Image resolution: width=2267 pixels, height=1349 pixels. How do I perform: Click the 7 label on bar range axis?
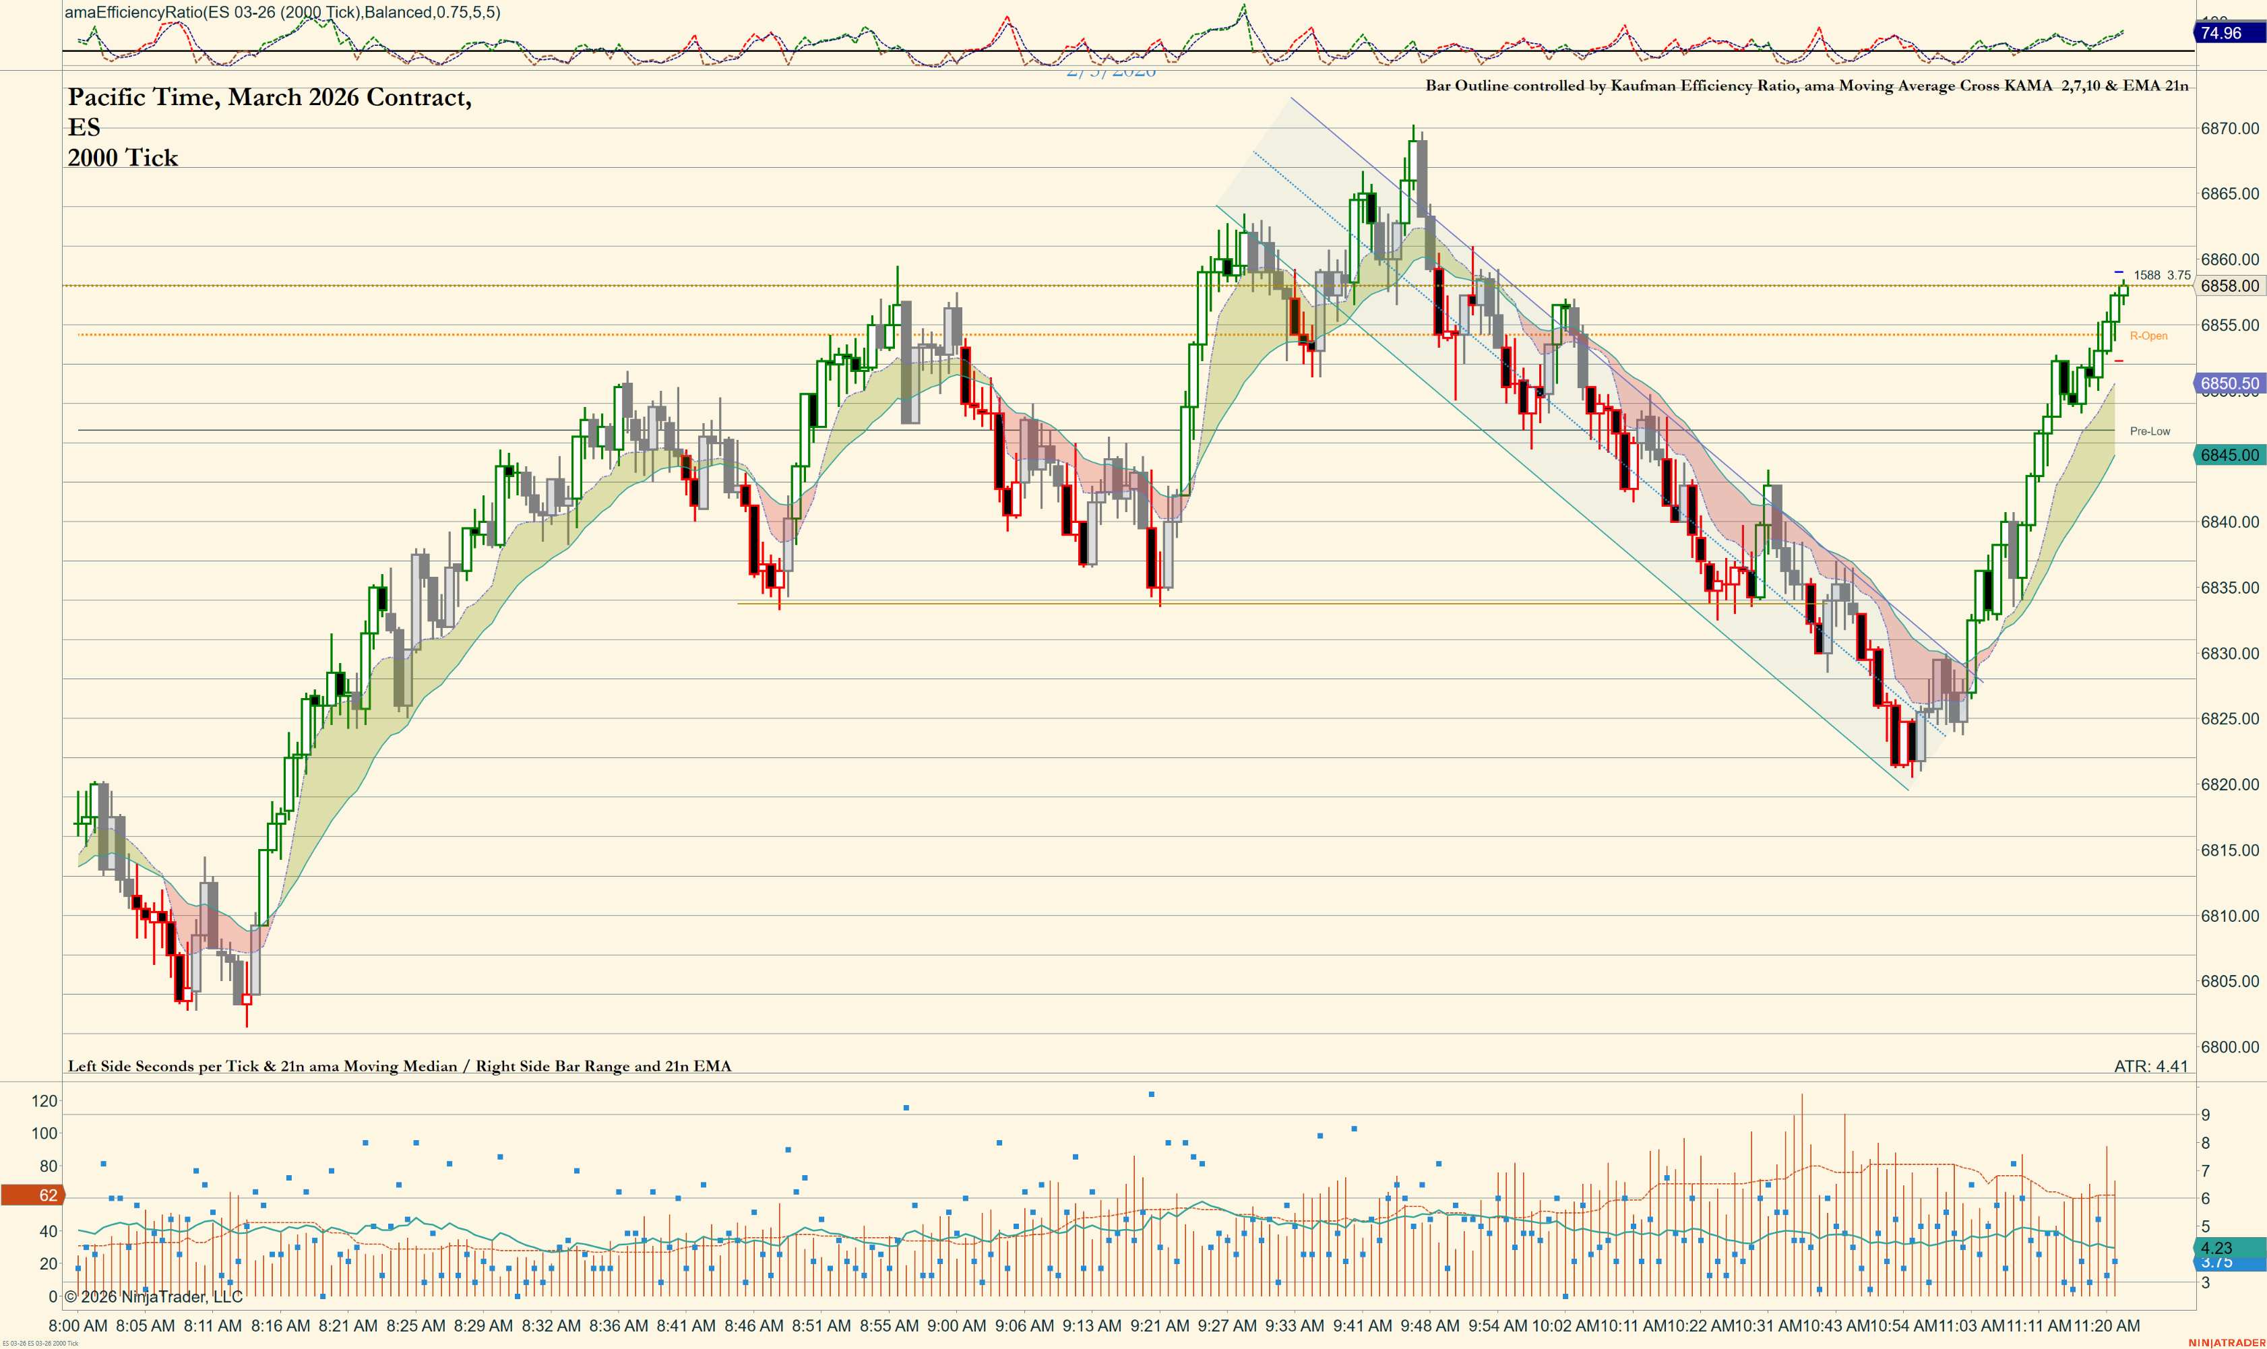pos(2205,1171)
